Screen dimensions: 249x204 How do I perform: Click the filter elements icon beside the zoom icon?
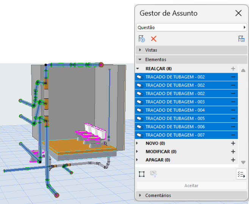click(153, 174)
